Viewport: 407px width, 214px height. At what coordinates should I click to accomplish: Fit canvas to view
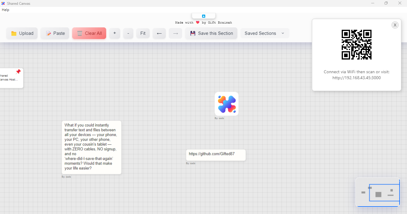point(143,33)
